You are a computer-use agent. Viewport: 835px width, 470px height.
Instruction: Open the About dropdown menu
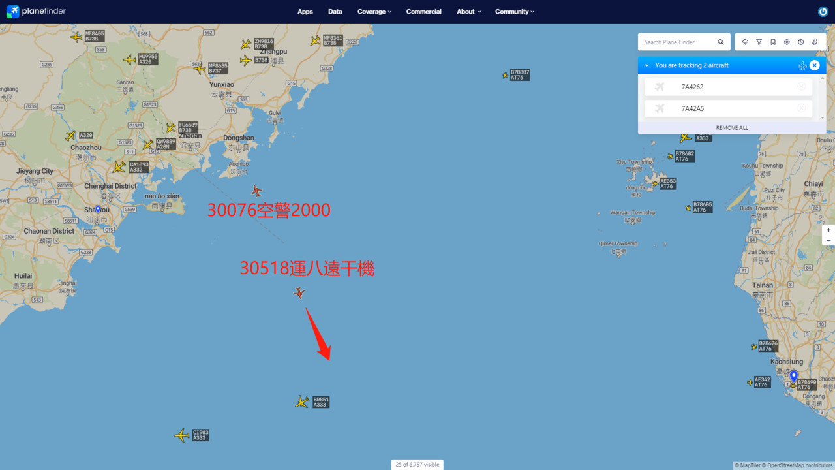[469, 12]
